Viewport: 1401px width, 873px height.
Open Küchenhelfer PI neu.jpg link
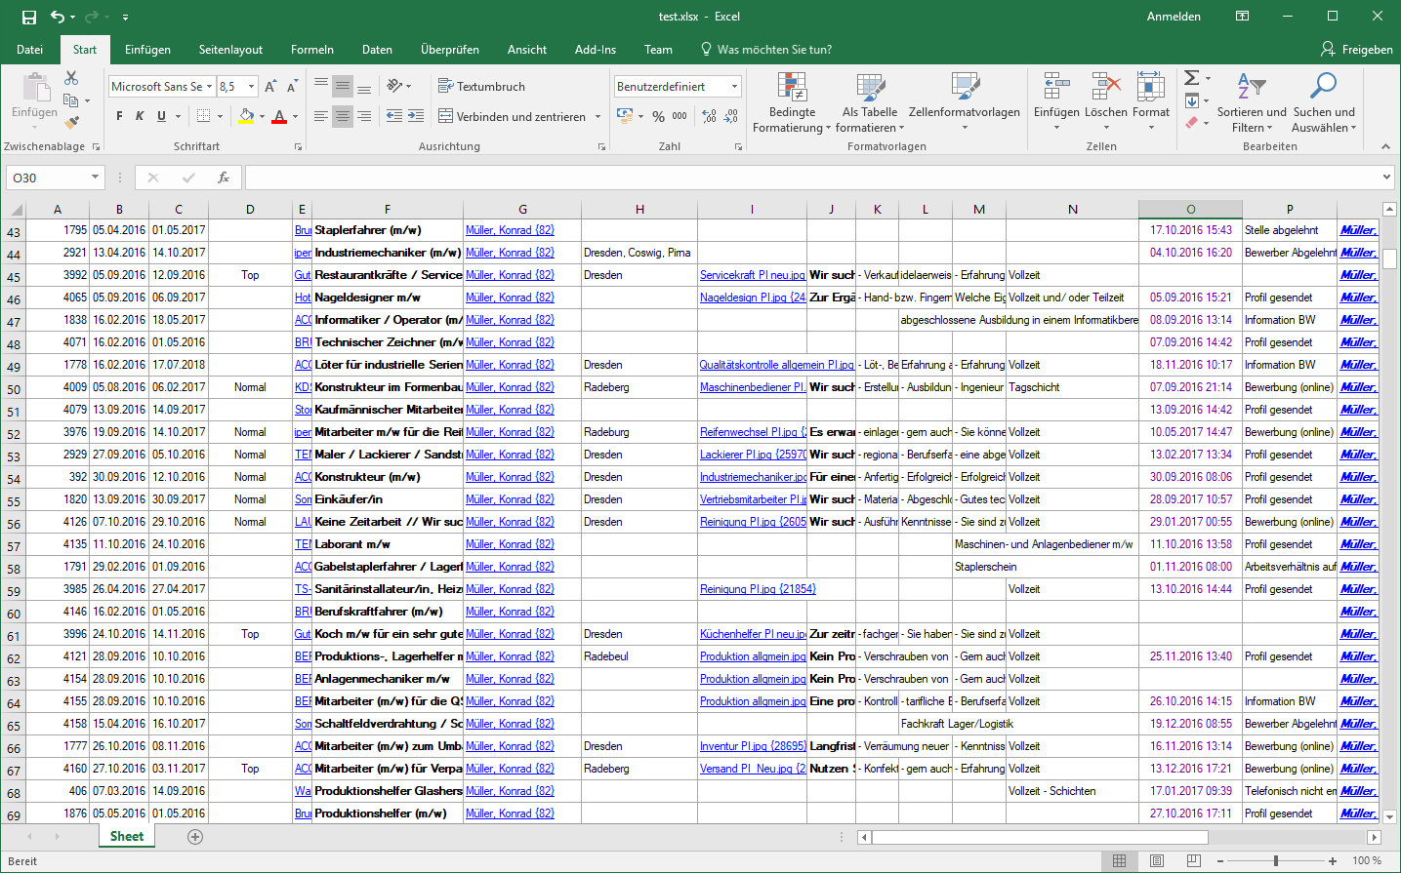753,634
